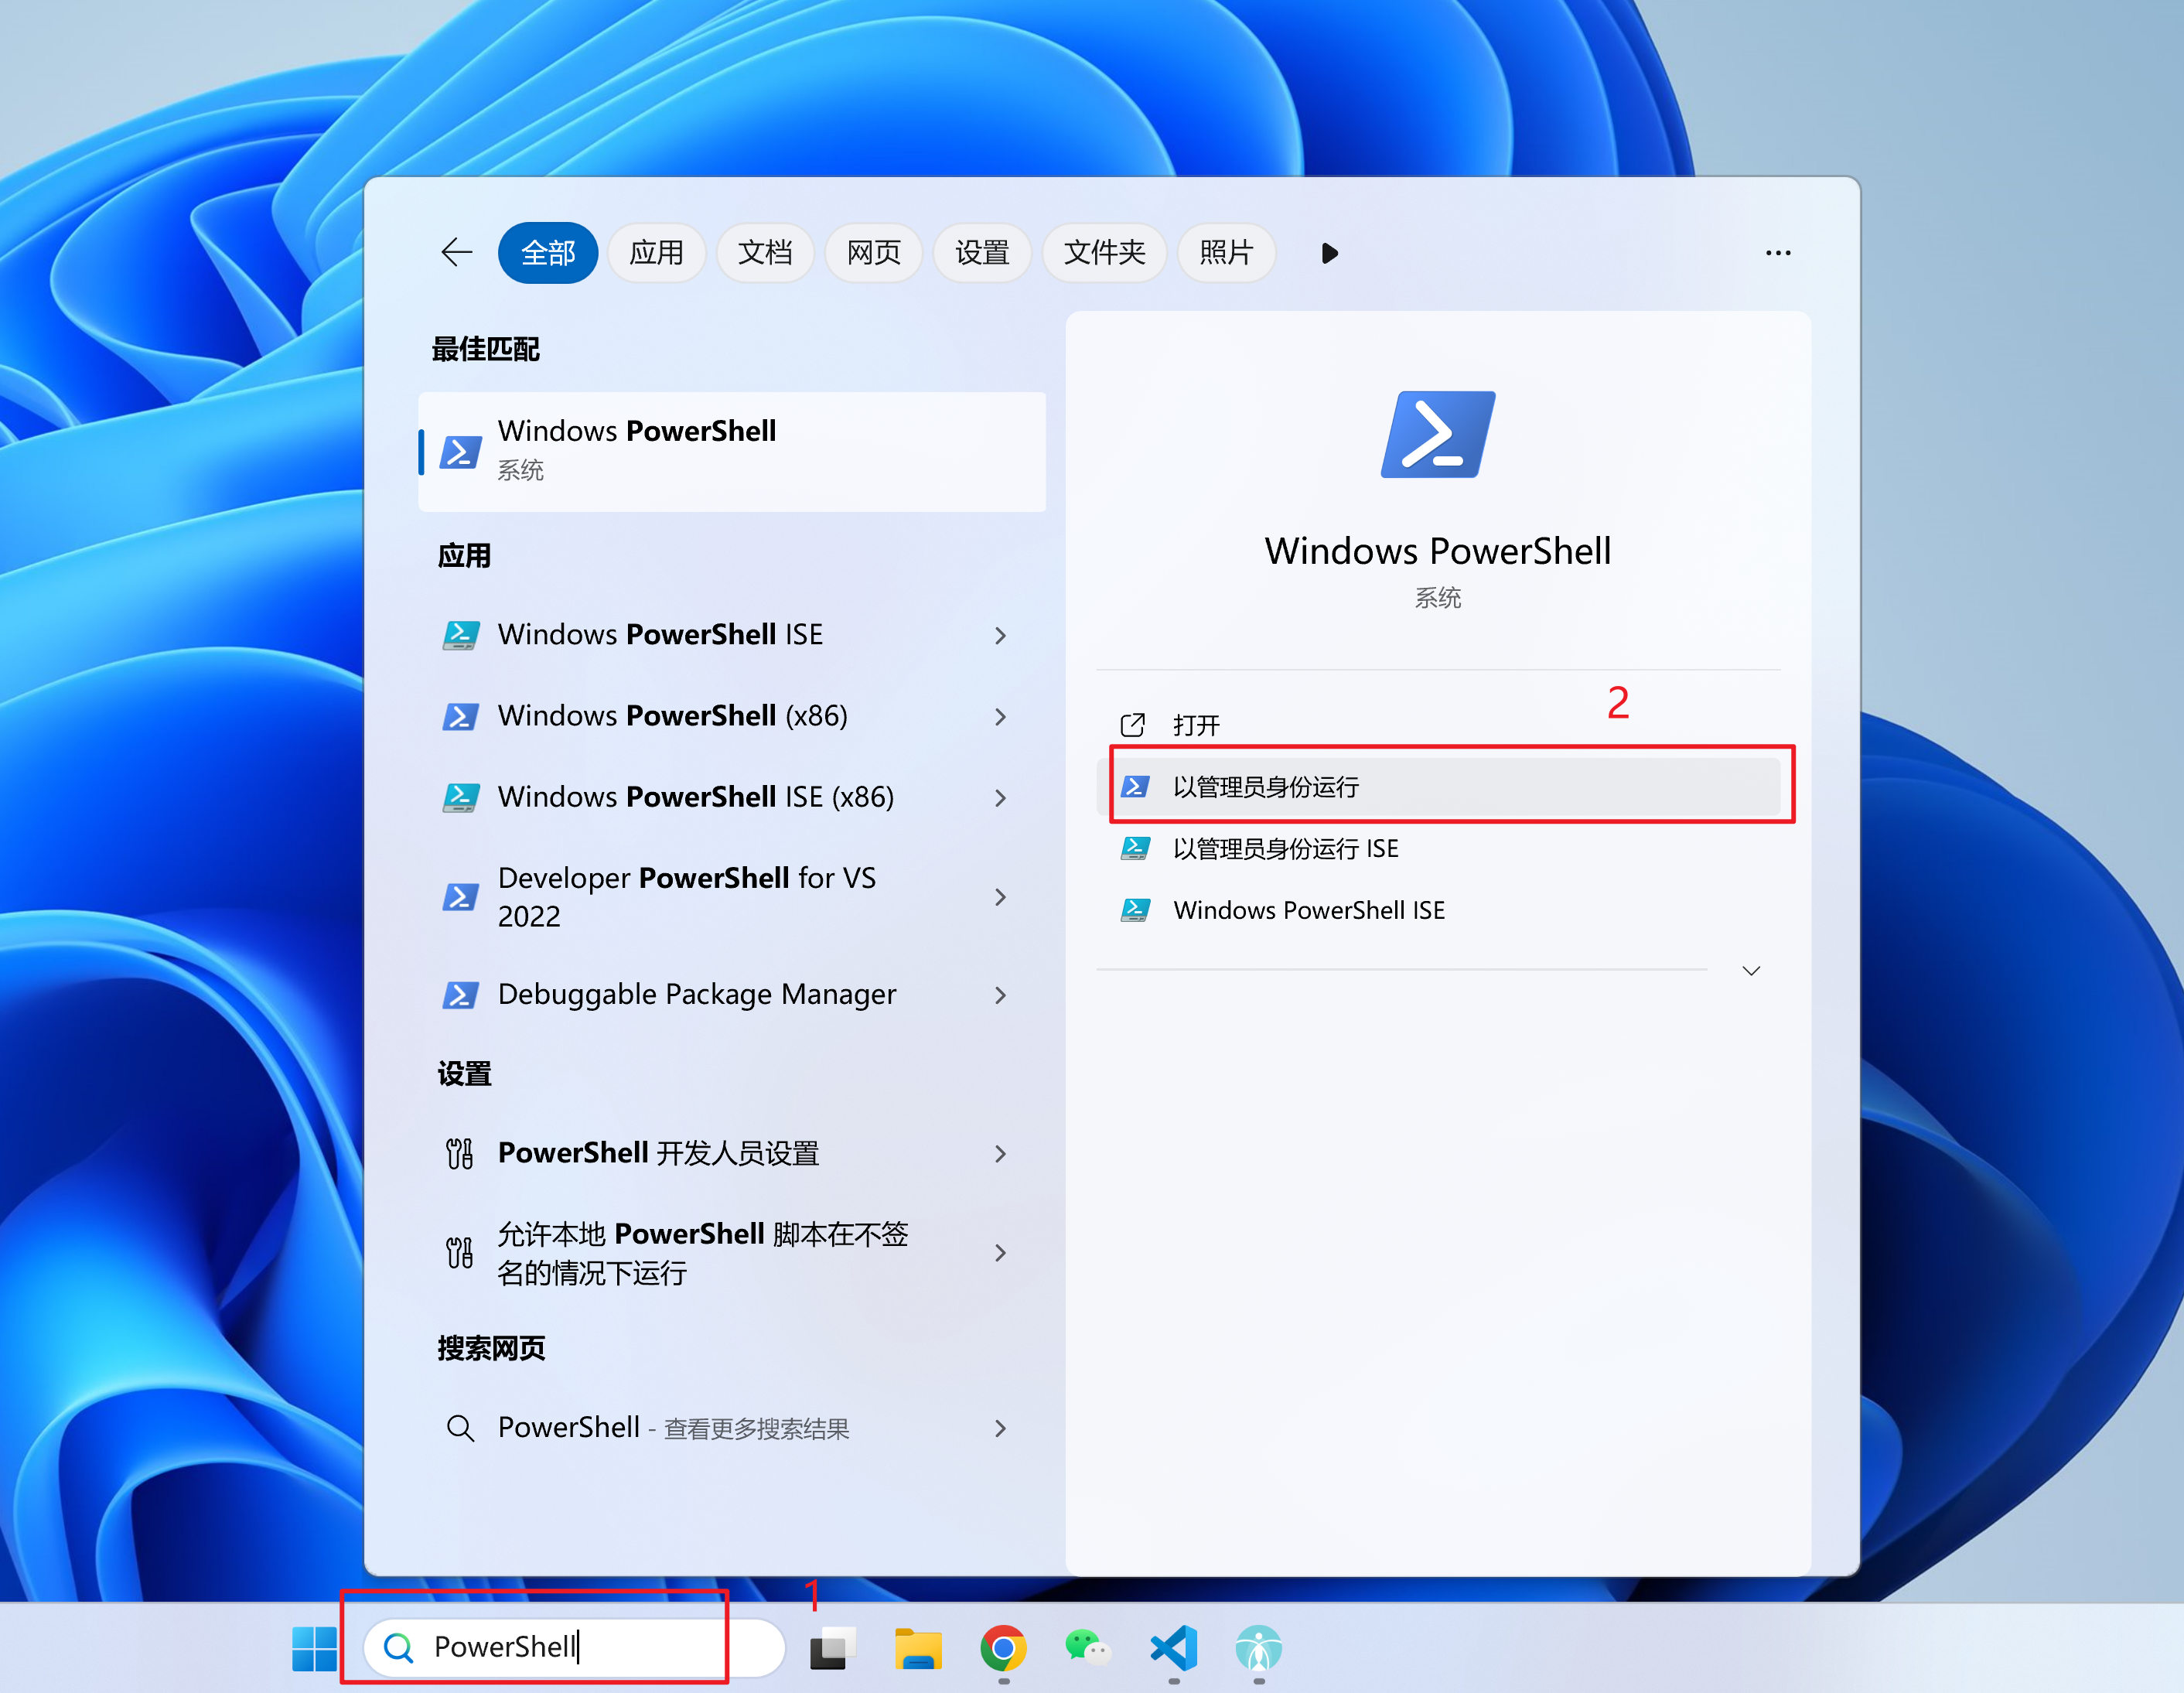
Task: Click 以管理员身份运行 for PowerShell
Action: [x=1439, y=787]
